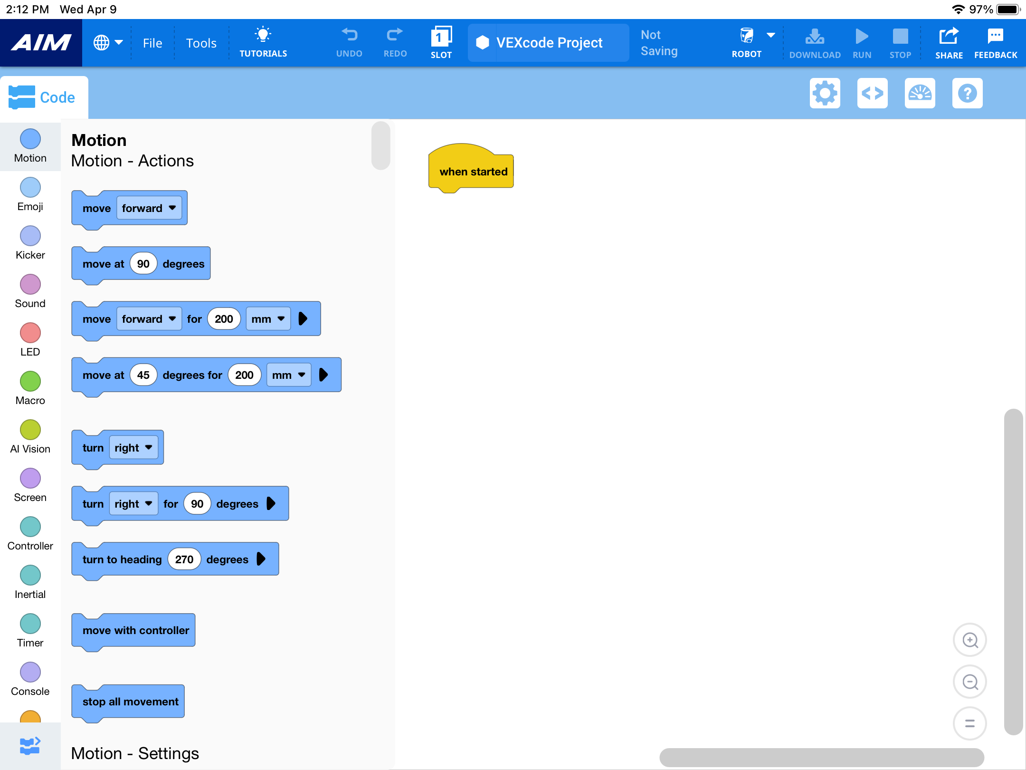Switch to the Code tab

click(44, 96)
